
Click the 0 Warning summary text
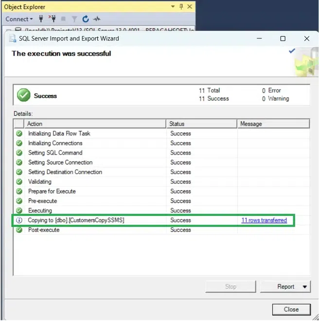[275, 98]
